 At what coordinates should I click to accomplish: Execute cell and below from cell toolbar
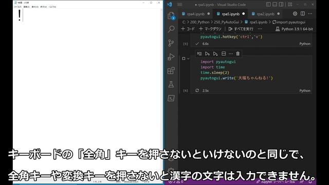pos(215,53)
